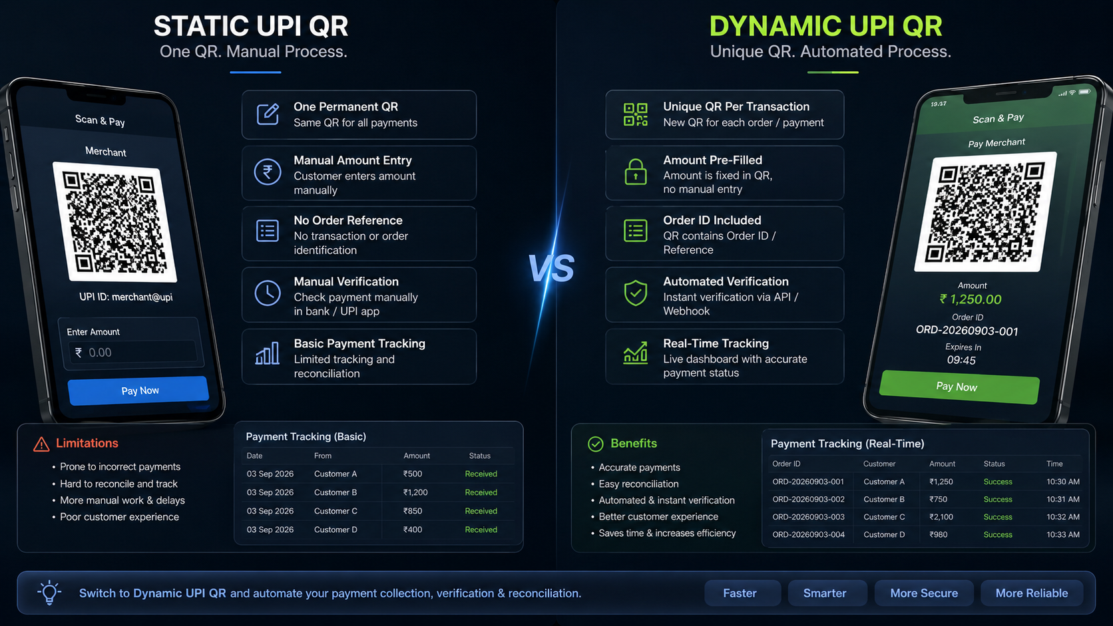The image size is (1113, 626).
Task: Click the blue Pay Now button
Action: pos(138,391)
